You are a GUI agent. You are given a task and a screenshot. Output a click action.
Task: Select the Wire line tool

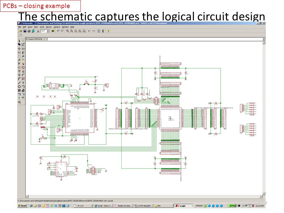tap(19, 83)
